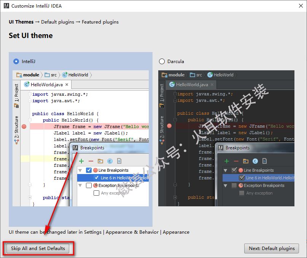Image resolution: width=307 pixels, height=258 pixels.
Task: Click the Featured plugins breadcrumb step
Action: pyautogui.click(x=100, y=22)
